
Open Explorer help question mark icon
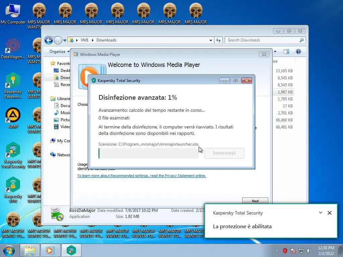(298, 52)
